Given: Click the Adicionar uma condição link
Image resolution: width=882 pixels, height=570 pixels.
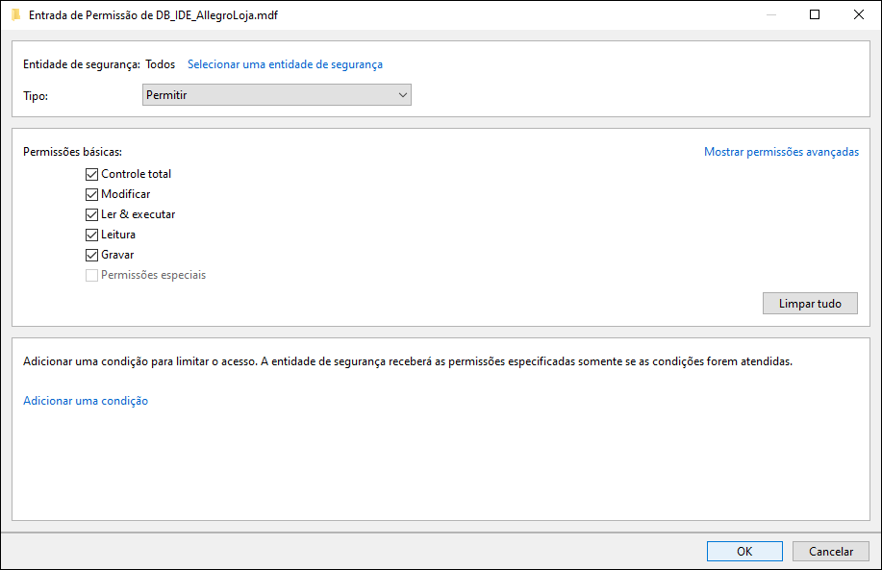Looking at the screenshot, I should pyautogui.click(x=86, y=401).
